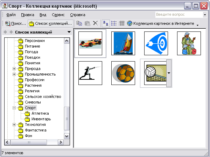Click the tree scroll up arrow
The height and width of the screenshot is (157, 210).
[x=67, y=41]
